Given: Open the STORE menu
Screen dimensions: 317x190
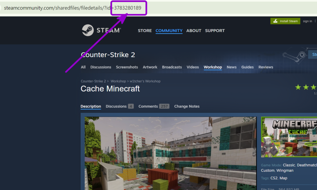Looking at the screenshot, I should (x=145, y=31).
